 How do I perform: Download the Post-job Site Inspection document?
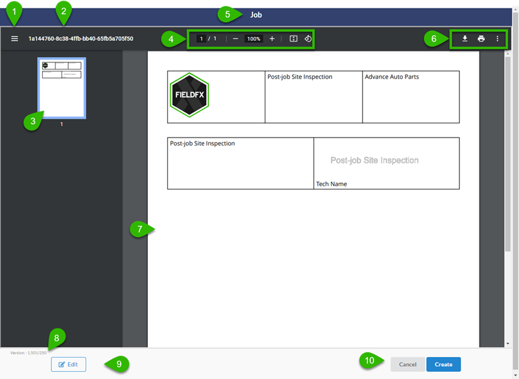pyautogui.click(x=465, y=39)
